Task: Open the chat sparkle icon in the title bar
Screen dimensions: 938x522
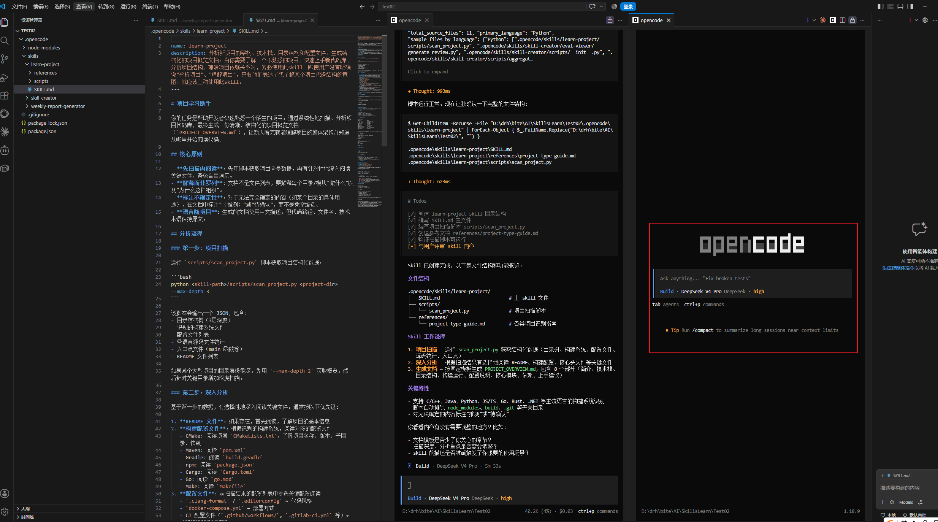Action: point(592,6)
